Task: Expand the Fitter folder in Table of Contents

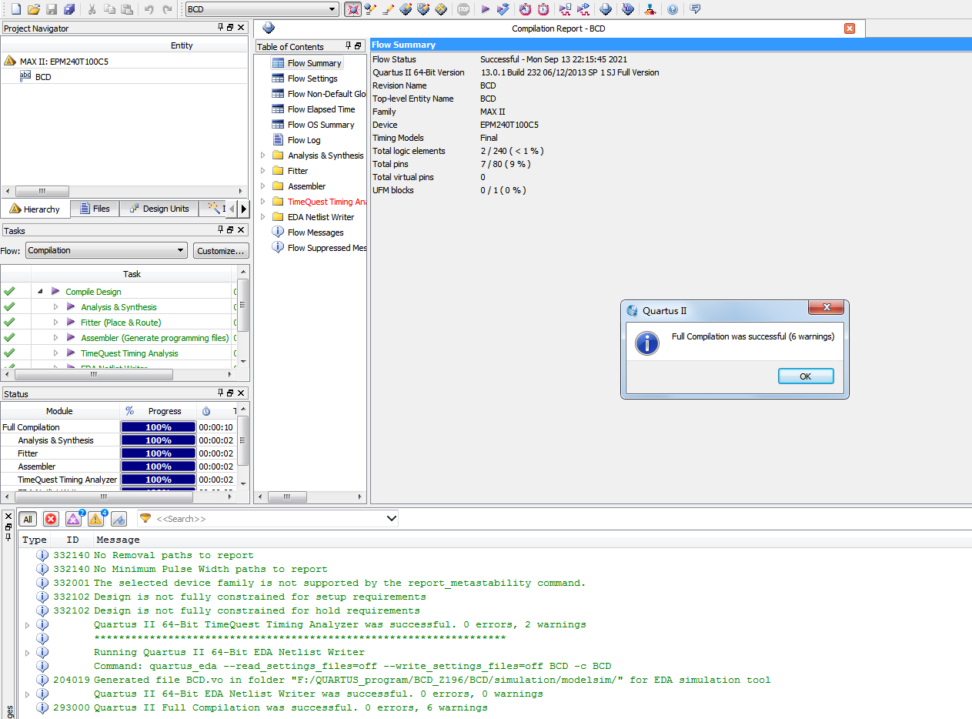Action: [263, 171]
